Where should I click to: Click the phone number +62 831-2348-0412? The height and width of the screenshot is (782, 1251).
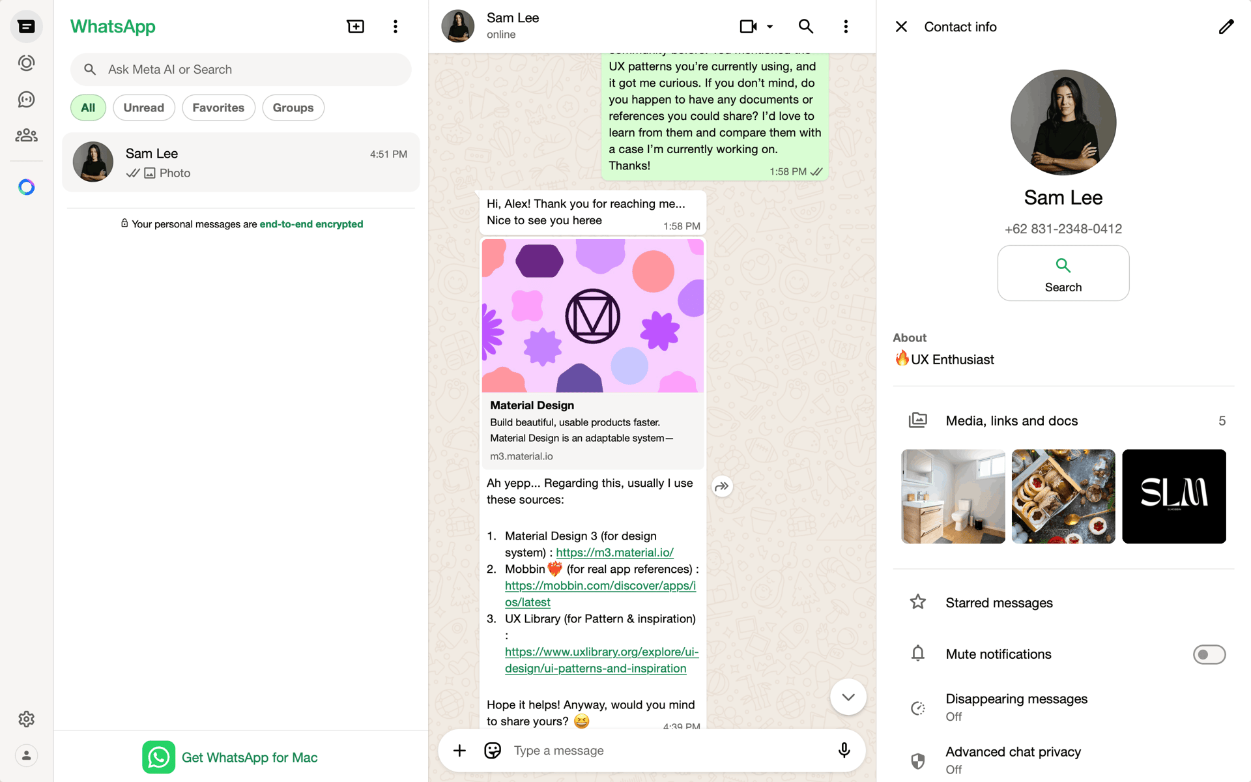(x=1063, y=229)
